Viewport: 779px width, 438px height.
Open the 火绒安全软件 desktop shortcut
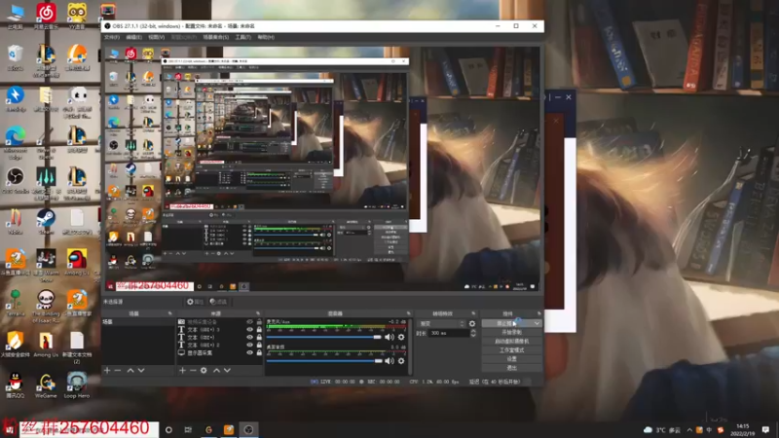click(16, 345)
